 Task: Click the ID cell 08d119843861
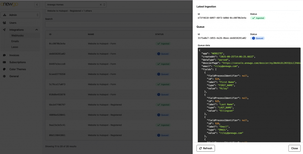point(57,135)
